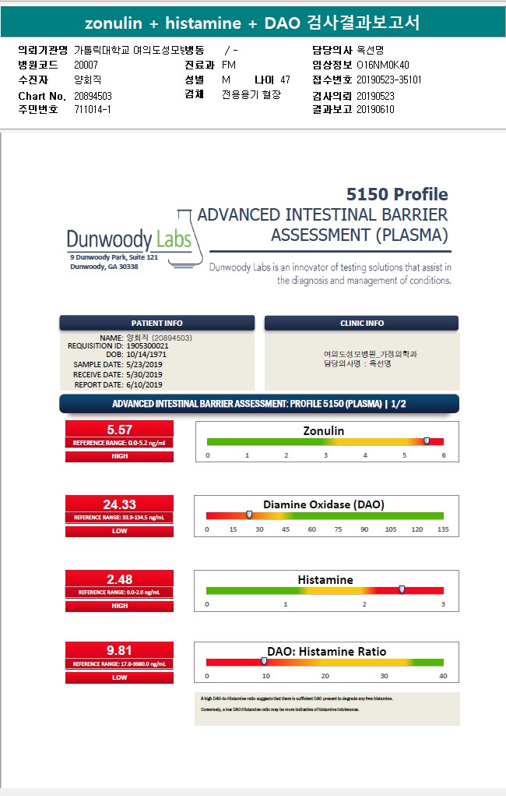Image resolution: width=506 pixels, height=796 pixels.
Task: Click the Dunwoody Labs flask logo
Action: [185, 238]
